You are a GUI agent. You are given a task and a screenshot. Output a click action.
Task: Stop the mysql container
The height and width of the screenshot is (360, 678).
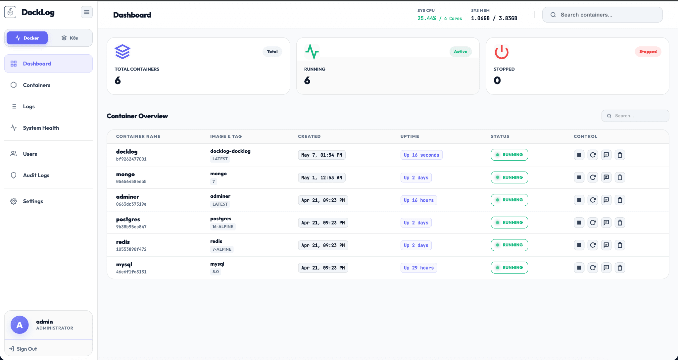coord(579,267)
